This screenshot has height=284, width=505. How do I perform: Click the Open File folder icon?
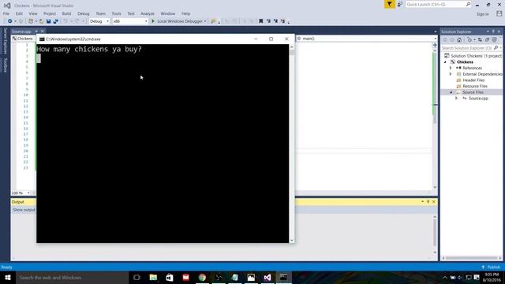42,21
